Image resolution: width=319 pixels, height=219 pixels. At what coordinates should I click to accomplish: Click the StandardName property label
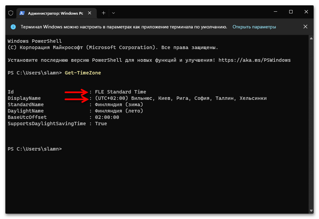26,104
